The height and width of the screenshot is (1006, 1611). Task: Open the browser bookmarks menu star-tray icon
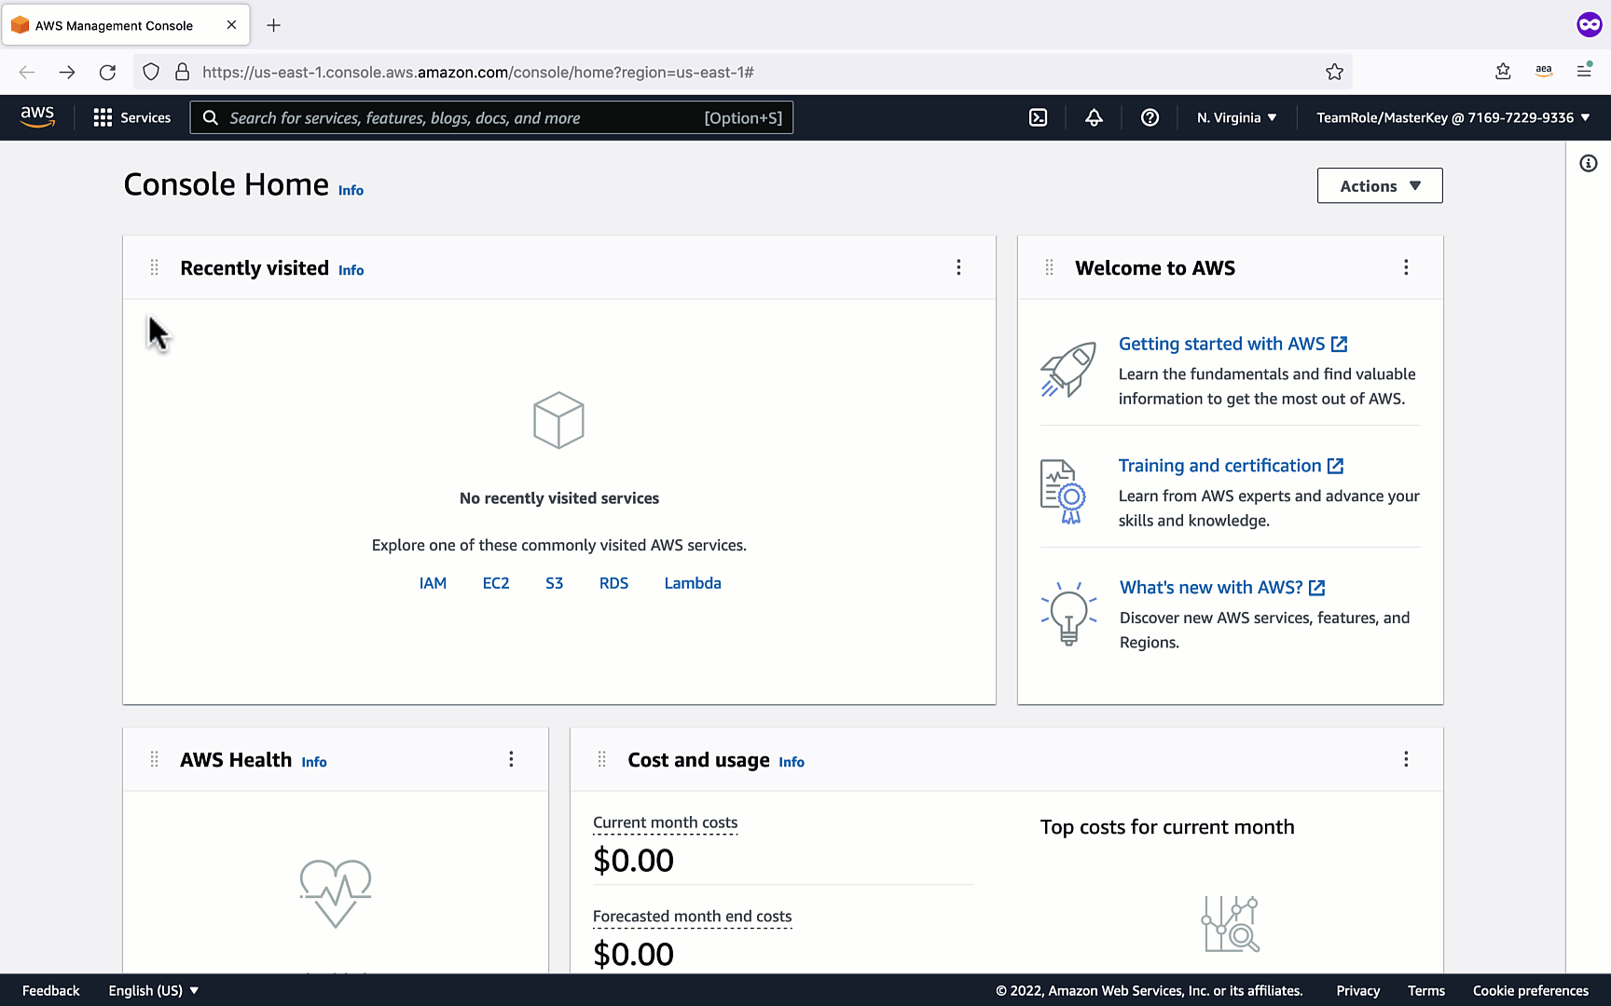coord(1503,72)
